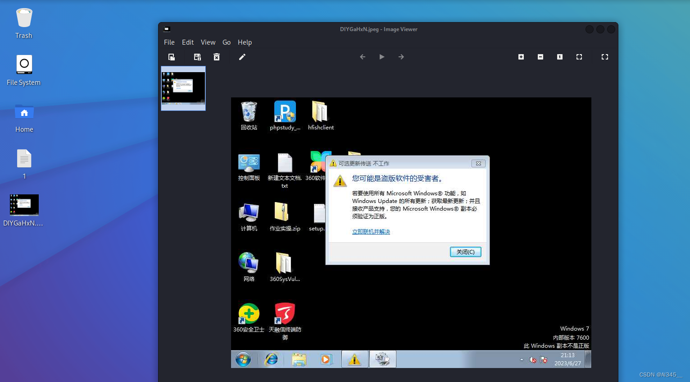Click hfishclient folder in the image
This screenshot has height=382, width=690.
(x=321, y=116)
